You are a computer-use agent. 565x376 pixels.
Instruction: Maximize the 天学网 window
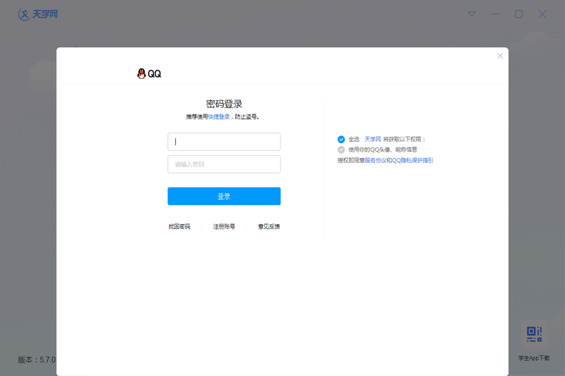(x=519, y=14)
